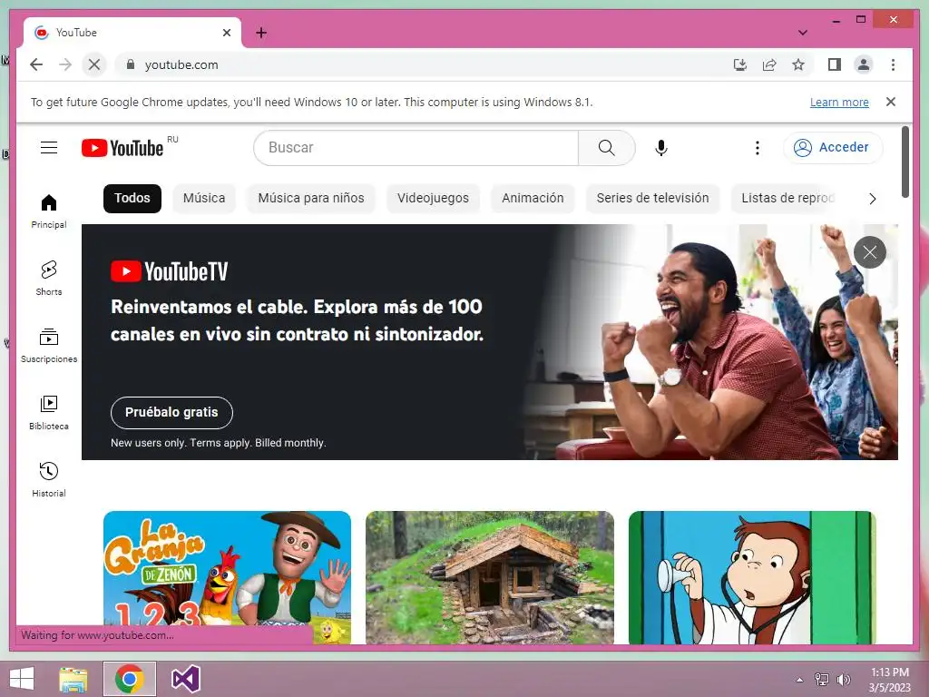Image resolution: width=929 pixels, height=697 pixels.
Task: Select the YouTube browser tab
Action: click(132, 33)
